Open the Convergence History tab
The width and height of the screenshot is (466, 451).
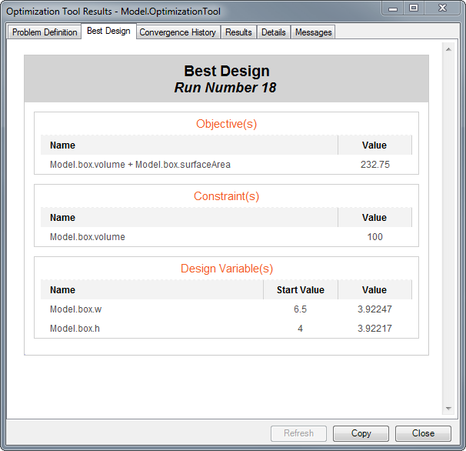[178, 32]
